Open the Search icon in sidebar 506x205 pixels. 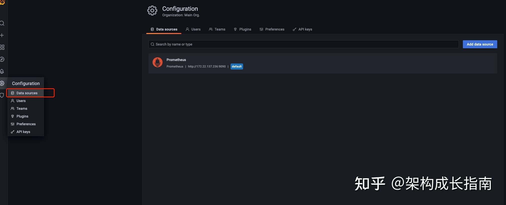pos(2,23)
